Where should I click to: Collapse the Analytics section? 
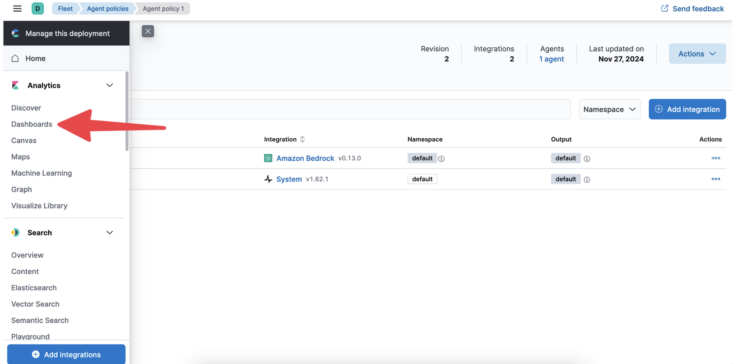pos(110,85)
